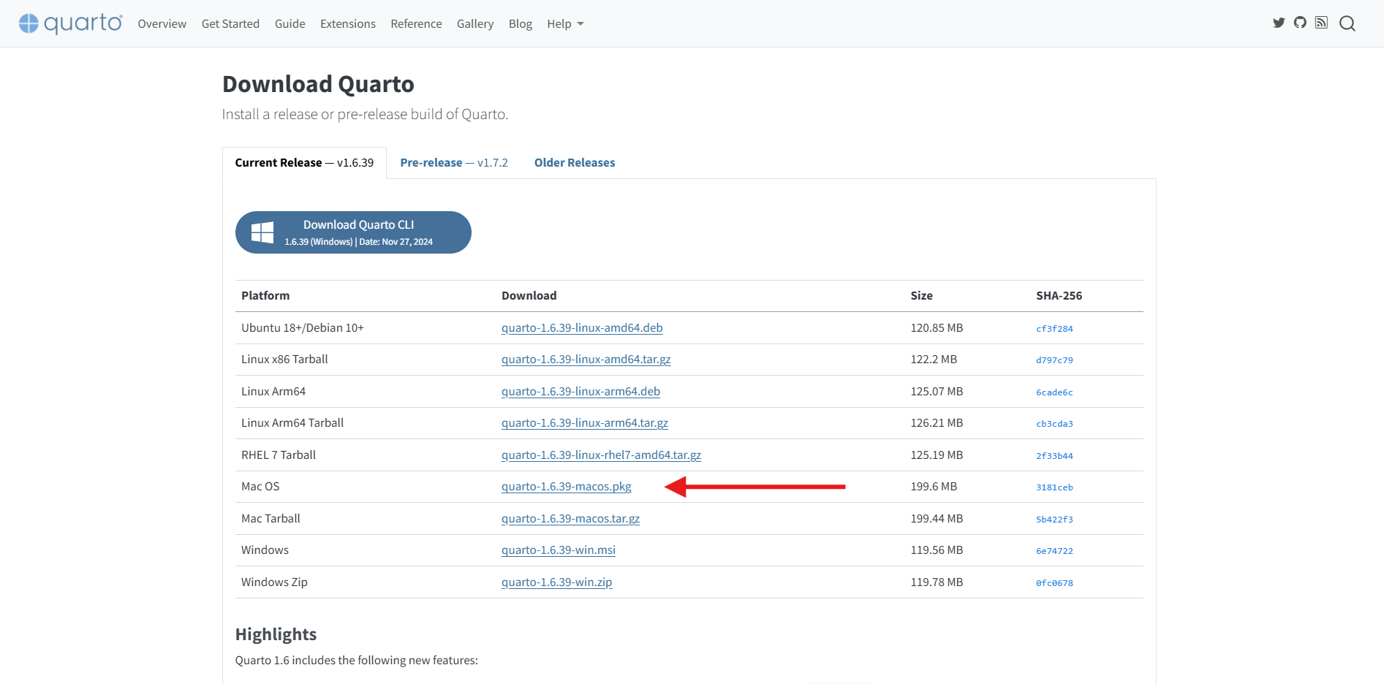Open the Gallery nav item

pos(475,23)
